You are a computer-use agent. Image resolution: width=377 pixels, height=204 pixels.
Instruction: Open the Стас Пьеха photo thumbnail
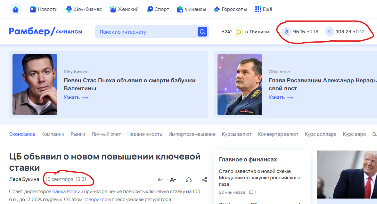(x=35, y=84)
